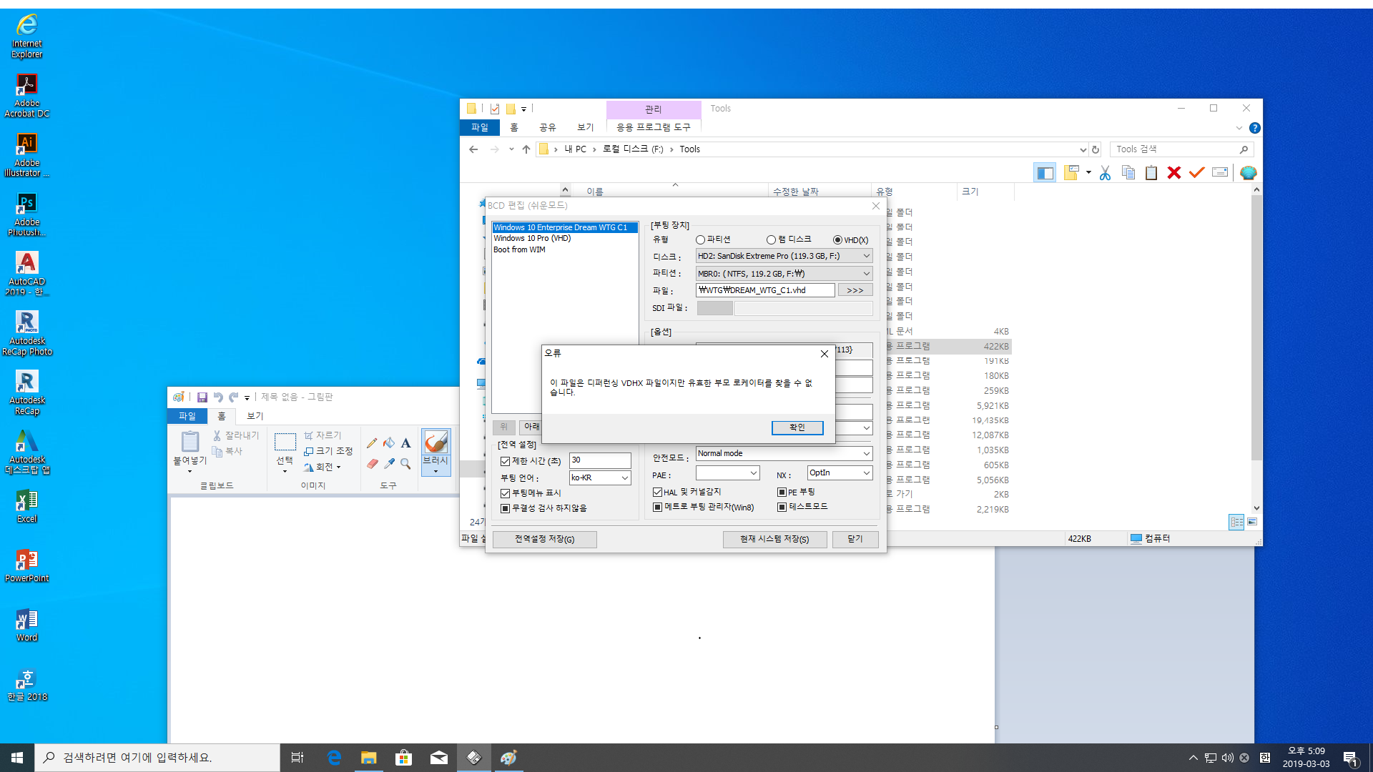This screenshot has height=772, width=1373.
Task: Click Resize (크기 조정) in Paint
Action: click(x=328, y=451)
